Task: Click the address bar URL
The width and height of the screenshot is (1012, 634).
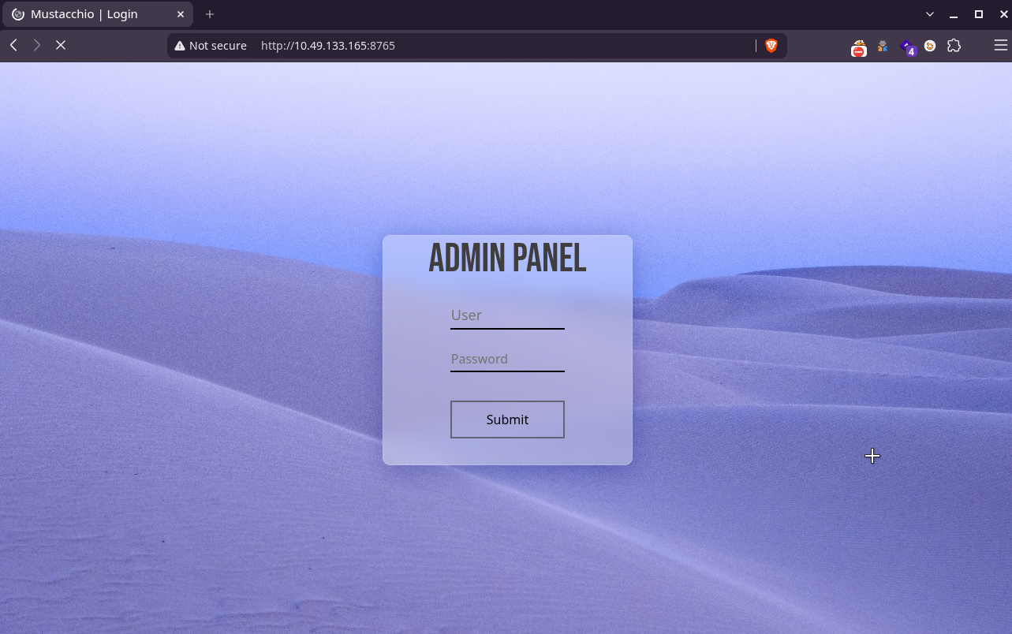Action: (x=328, y=46)
